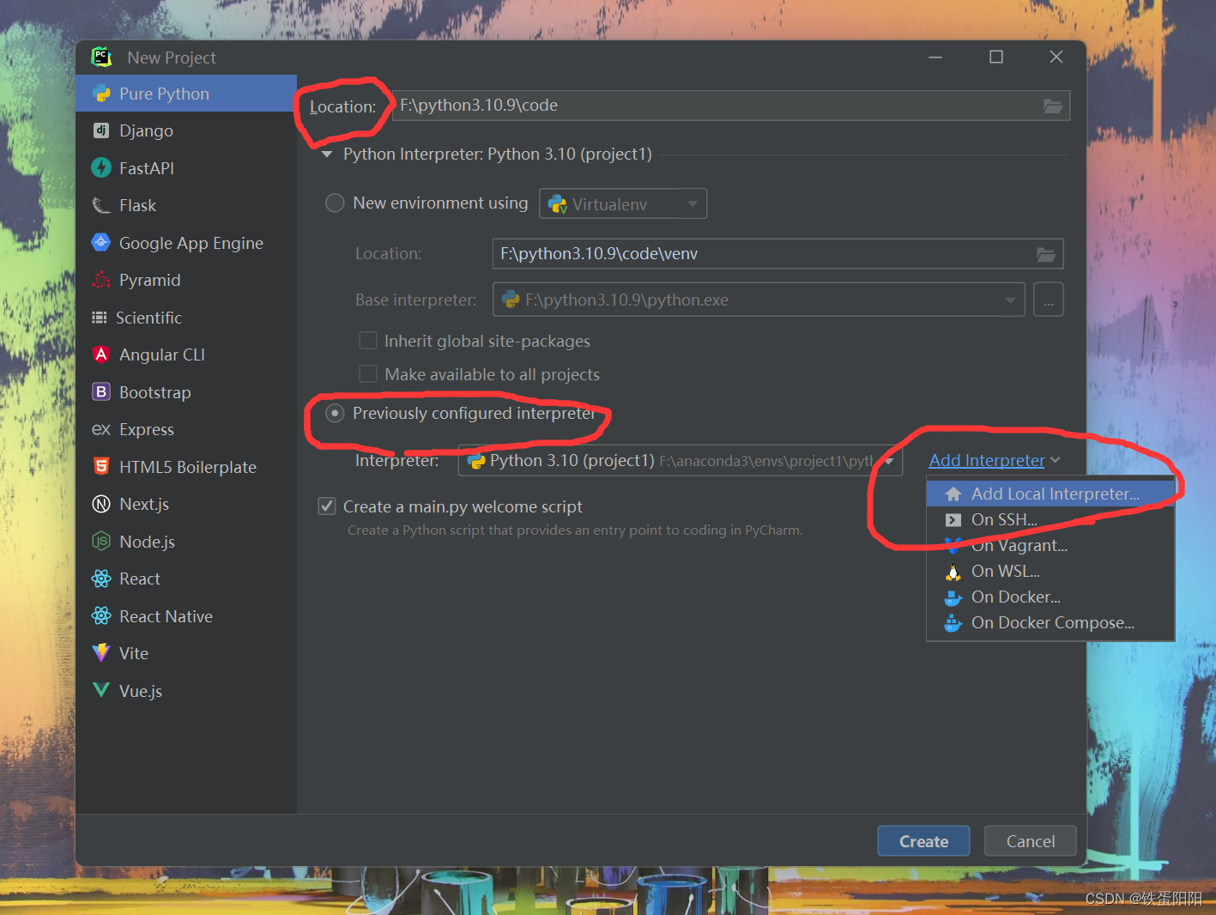Click the FastAPI lightning icon
Image resolution: width=1216 pixels, height=915 pixels.
pyautogui.click(x=101, y=168)
